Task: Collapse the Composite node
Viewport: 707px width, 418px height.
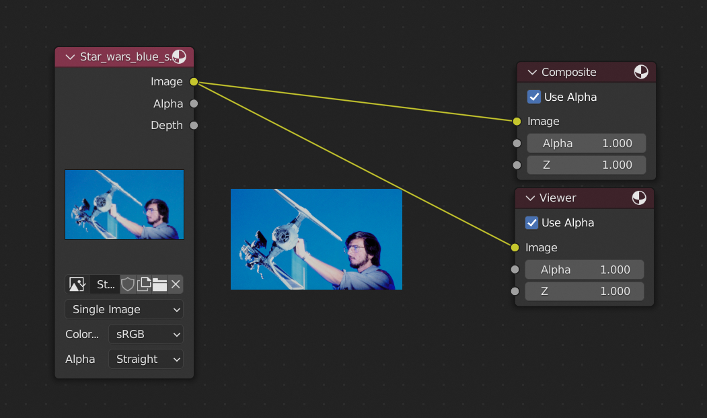Action: click(532, 72)
